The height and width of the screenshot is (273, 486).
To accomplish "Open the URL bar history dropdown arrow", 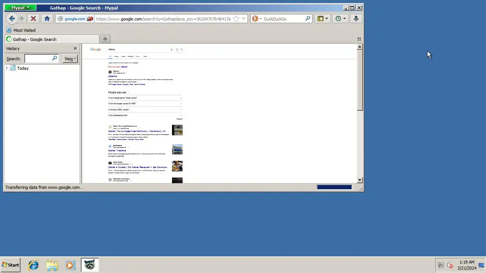I will pyautogui.click(x=244, y=19).
